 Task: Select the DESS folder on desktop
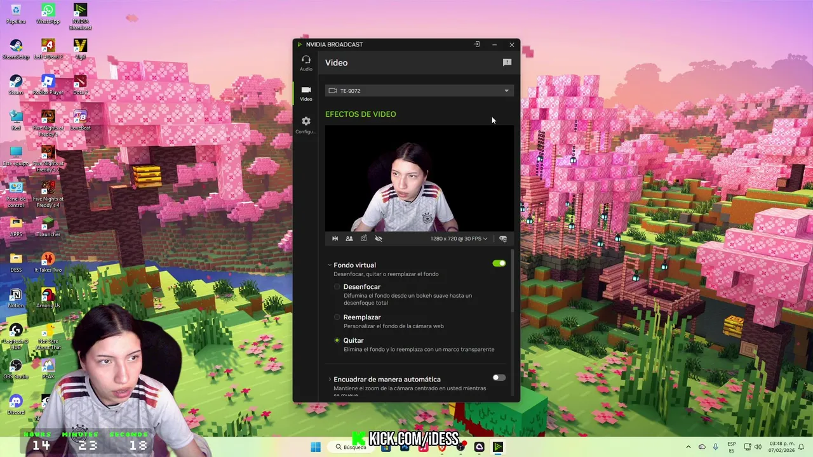[x=16, y=263]
